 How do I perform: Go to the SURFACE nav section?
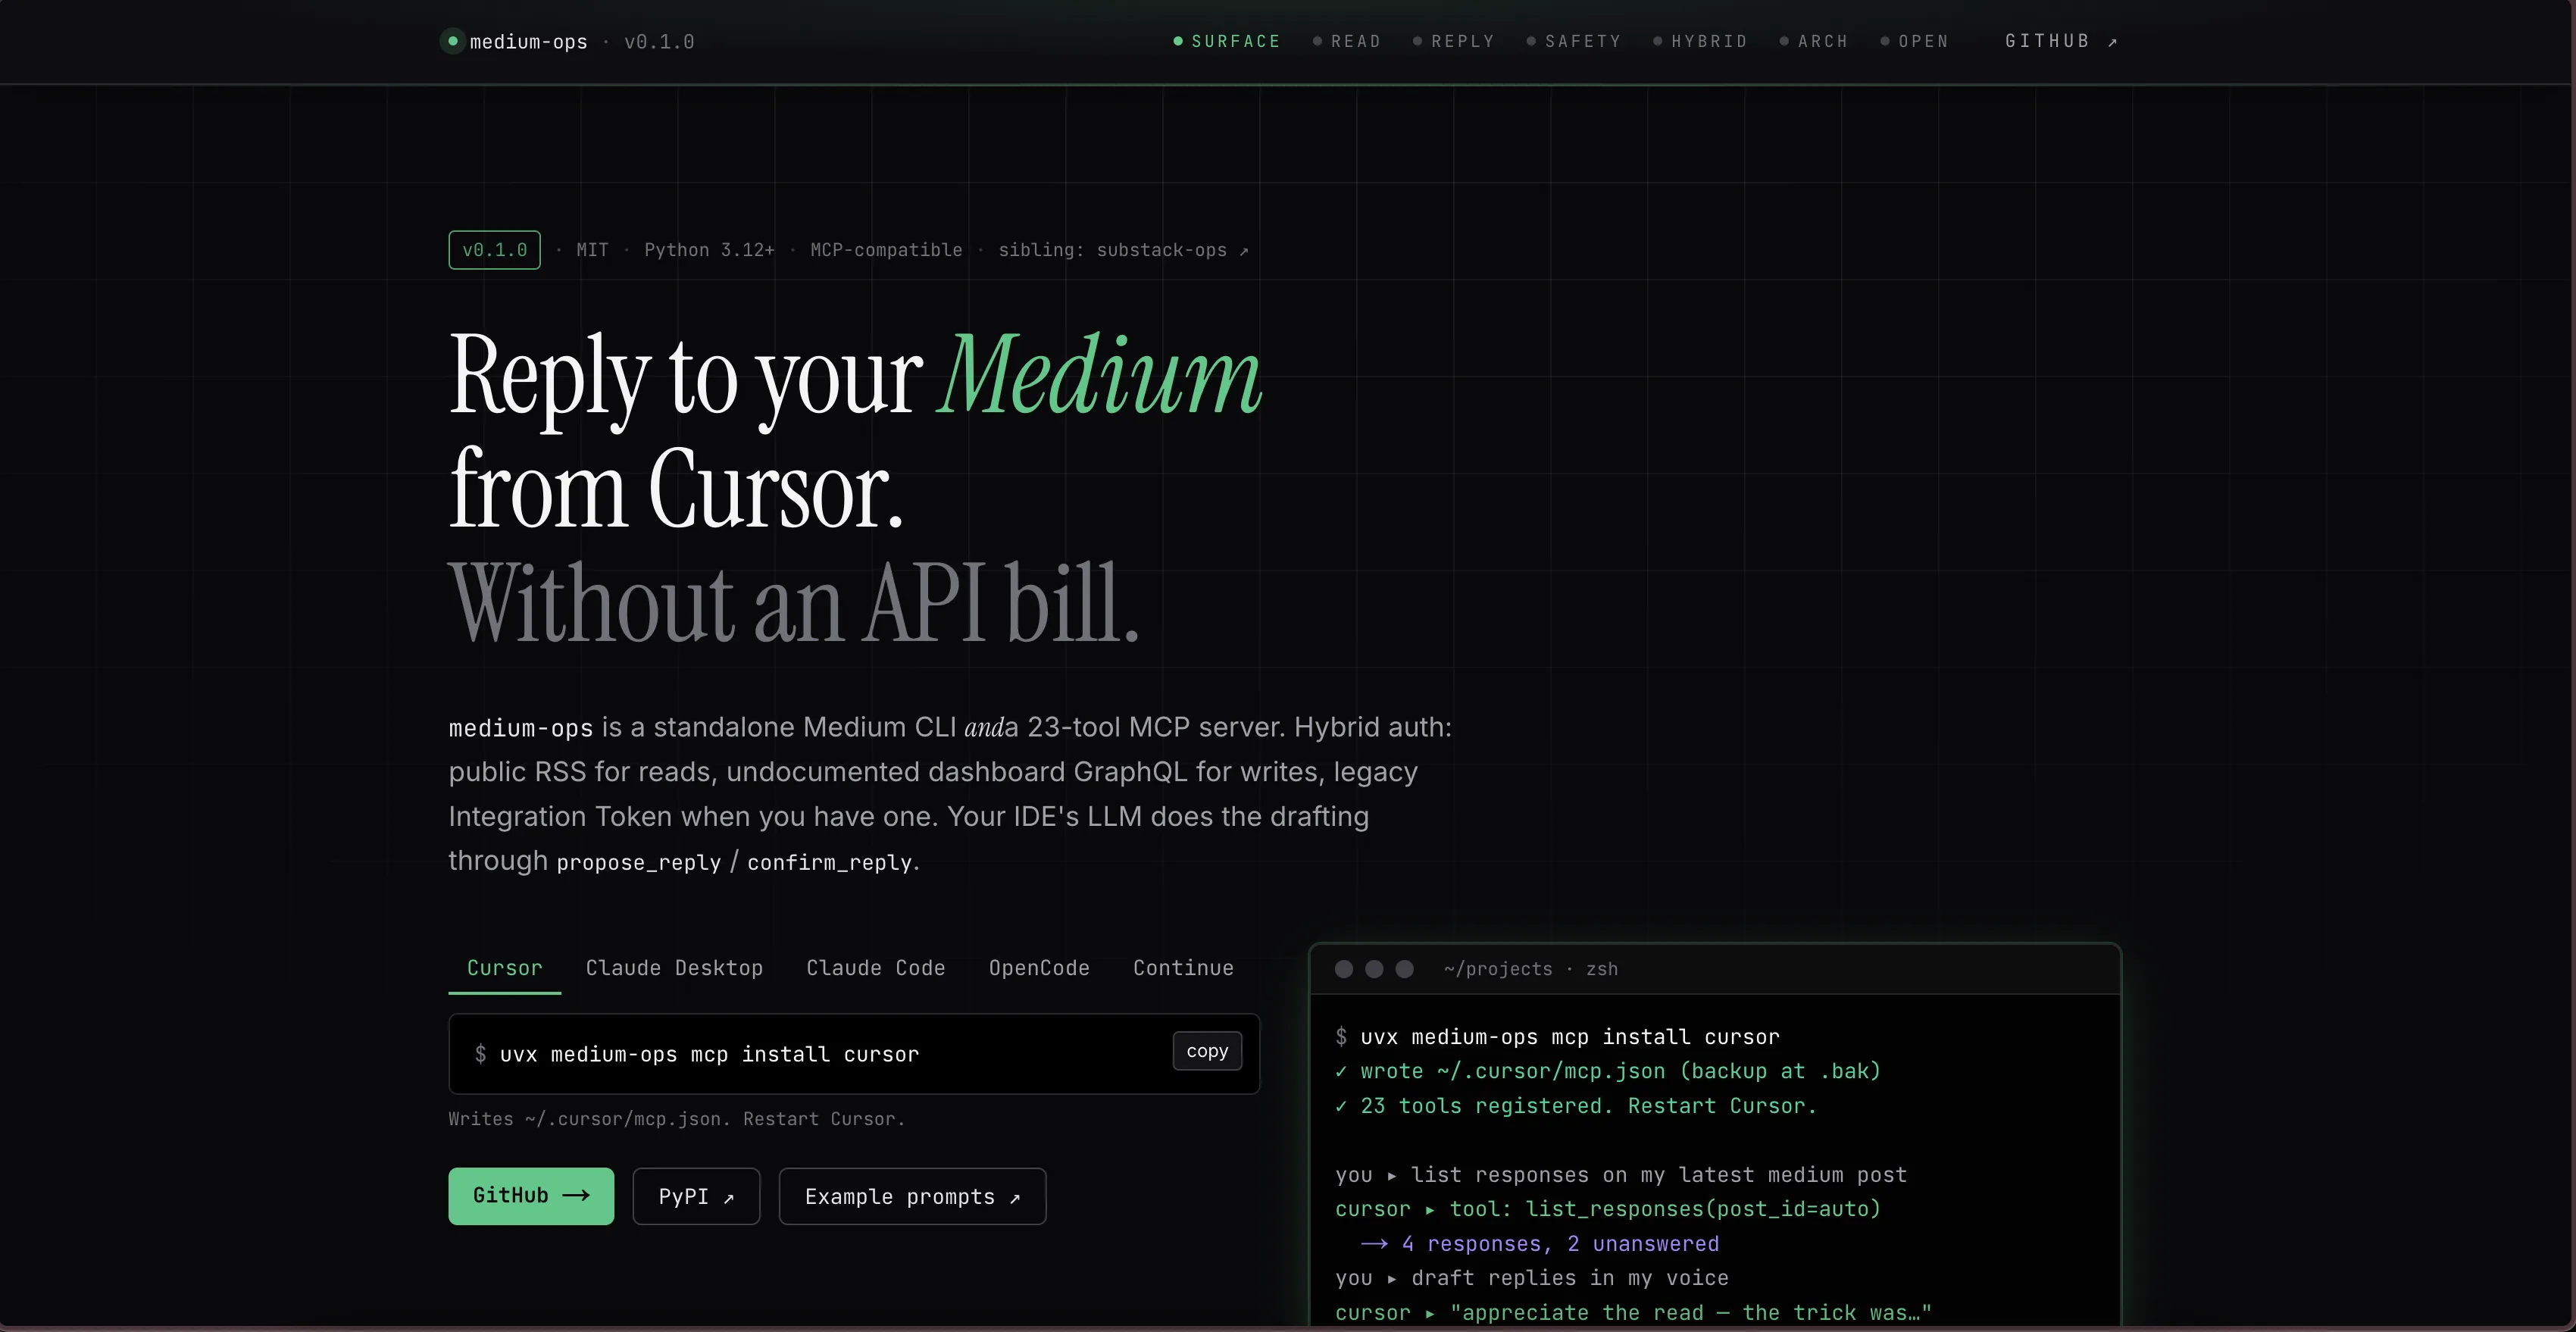(1227, 41)
